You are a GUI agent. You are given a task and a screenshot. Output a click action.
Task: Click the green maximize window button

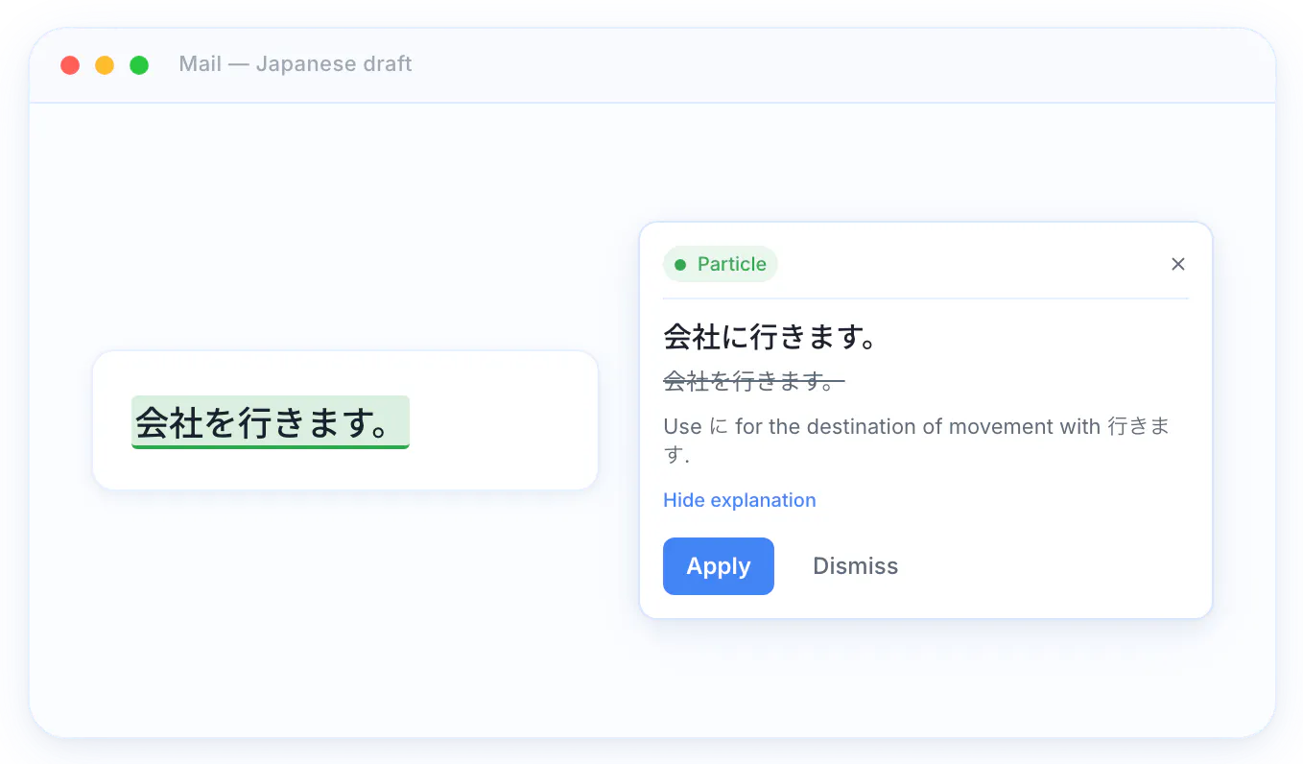tap(139, 65)
